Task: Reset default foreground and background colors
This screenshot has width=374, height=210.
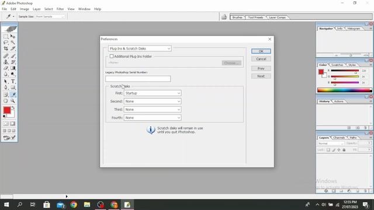Action: 4,116
